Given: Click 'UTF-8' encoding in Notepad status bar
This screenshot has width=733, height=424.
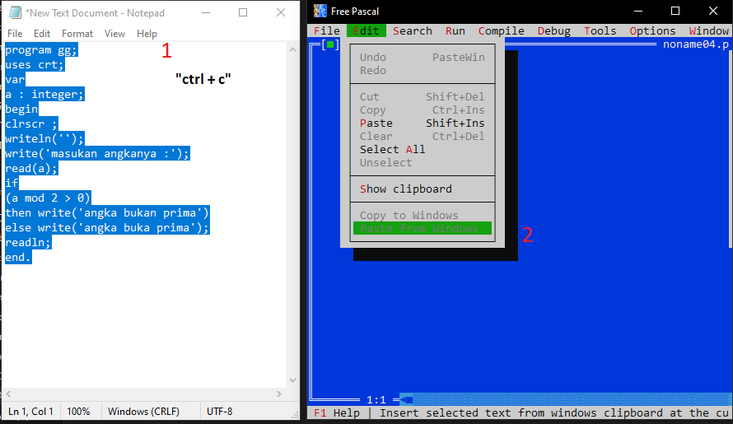Looking at the screenshot, I should coord(220,412).
